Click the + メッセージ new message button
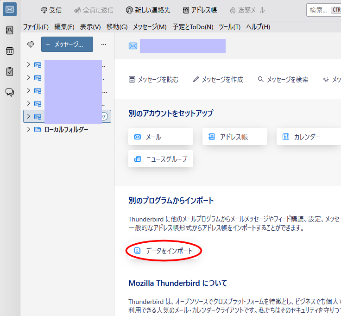341x316 pixels. pos(67,44)
